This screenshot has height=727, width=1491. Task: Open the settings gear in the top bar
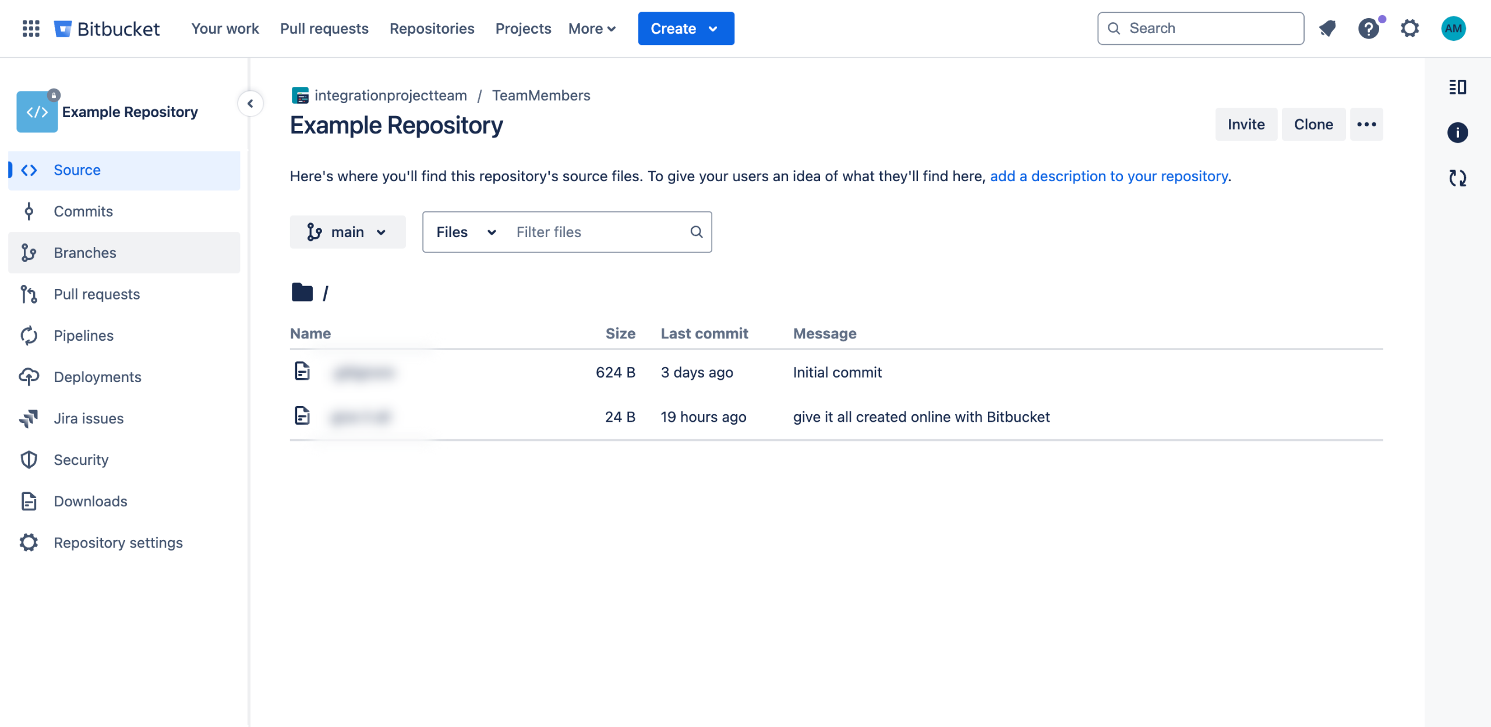point(1409,28)
